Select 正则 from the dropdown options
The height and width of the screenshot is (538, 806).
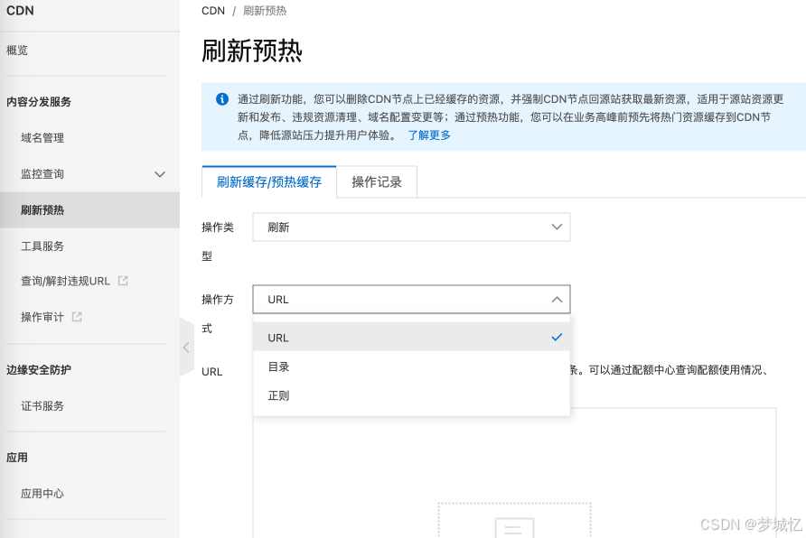pyautogui.click(x=280, y=394)
